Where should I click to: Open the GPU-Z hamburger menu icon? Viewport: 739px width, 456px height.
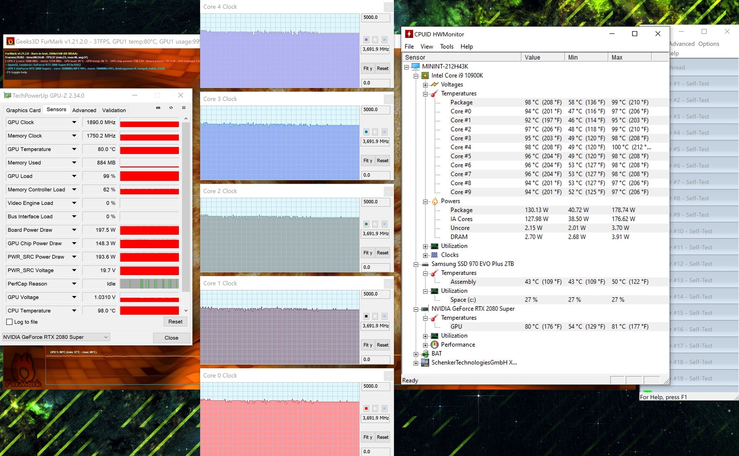(184, 108)
